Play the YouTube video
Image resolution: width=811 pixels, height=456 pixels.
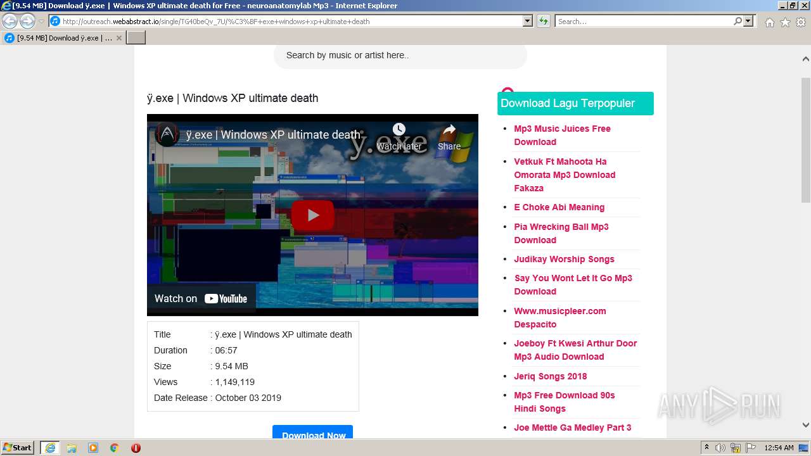(313, 215)
